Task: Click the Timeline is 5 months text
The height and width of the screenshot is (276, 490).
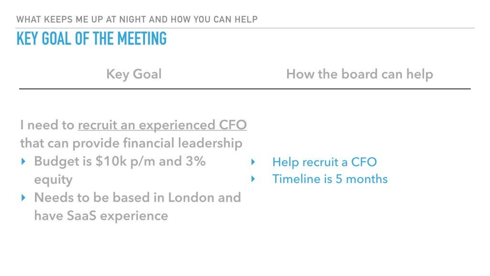Action: pos(330,179)
